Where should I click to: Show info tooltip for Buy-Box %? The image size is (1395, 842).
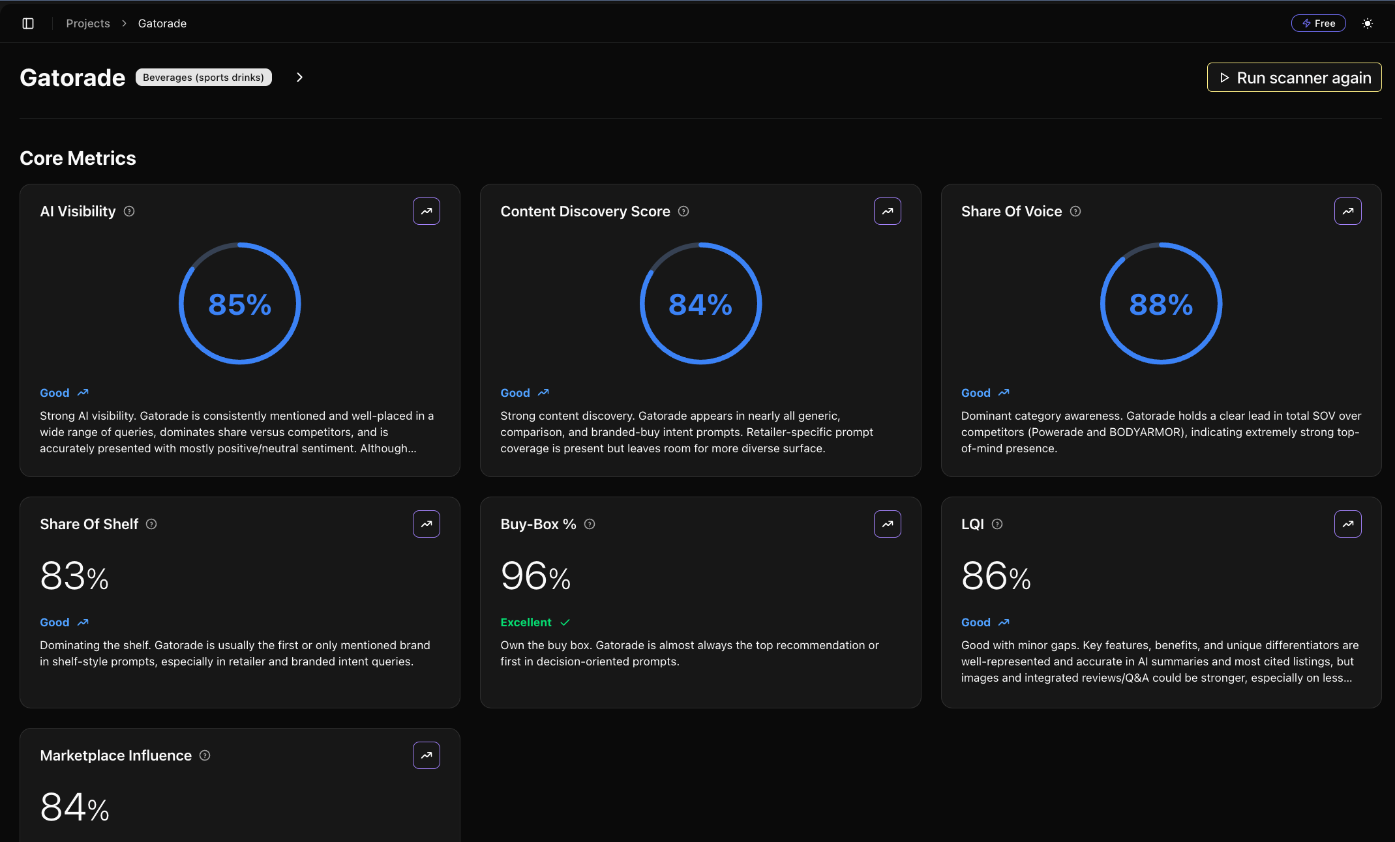click(590, 524)
